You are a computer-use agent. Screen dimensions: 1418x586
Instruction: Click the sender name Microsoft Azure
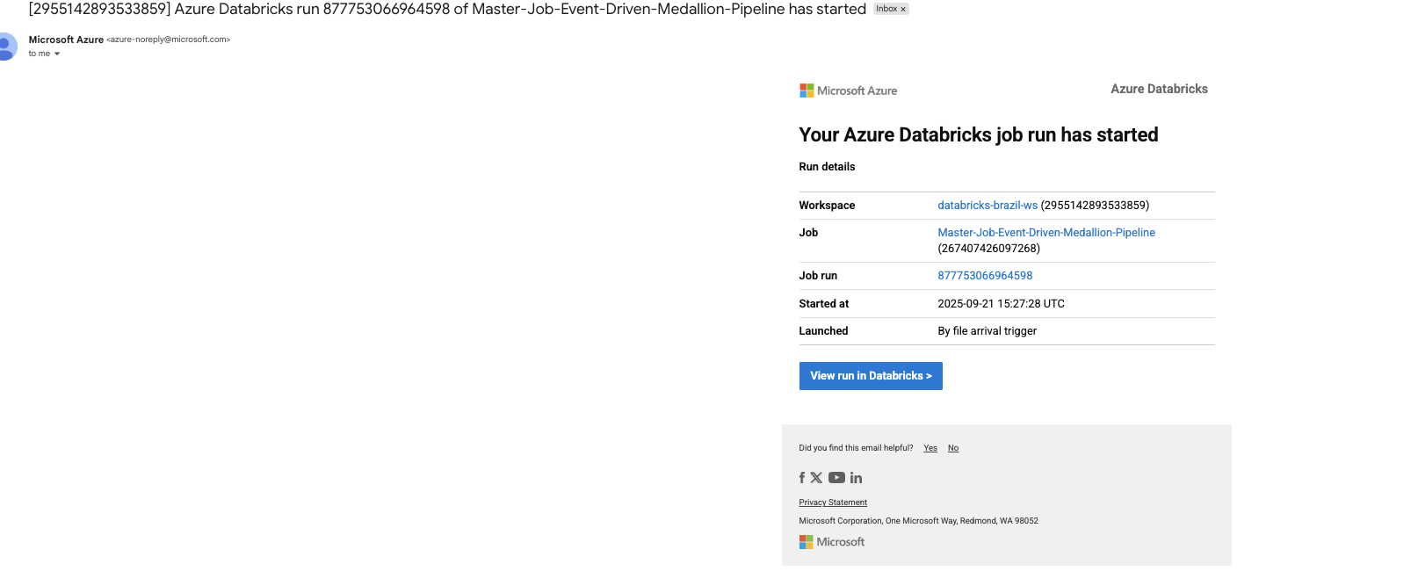(x=66, y=40)
